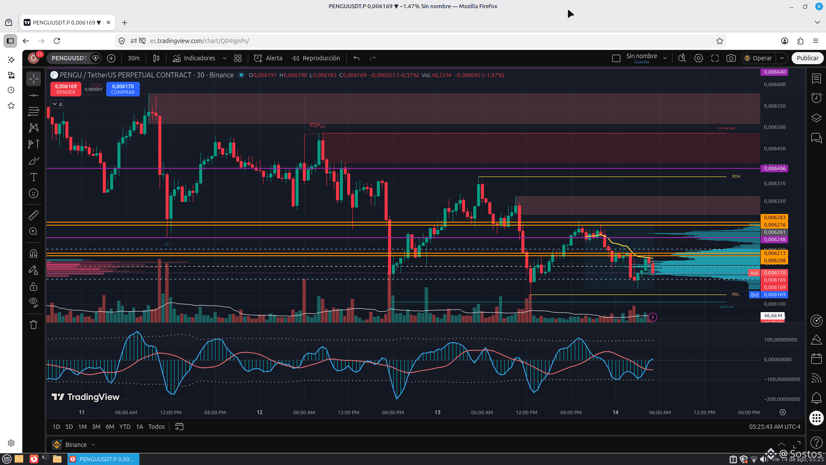Click the add symbol compare plus icon

click(111, 58)
